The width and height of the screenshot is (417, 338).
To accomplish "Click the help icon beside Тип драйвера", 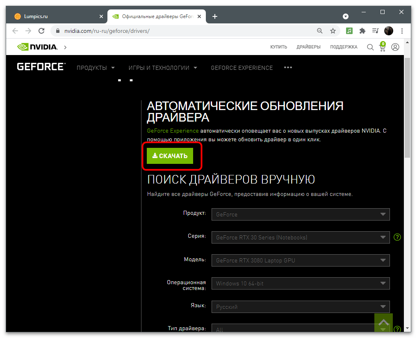I will 397,329.
